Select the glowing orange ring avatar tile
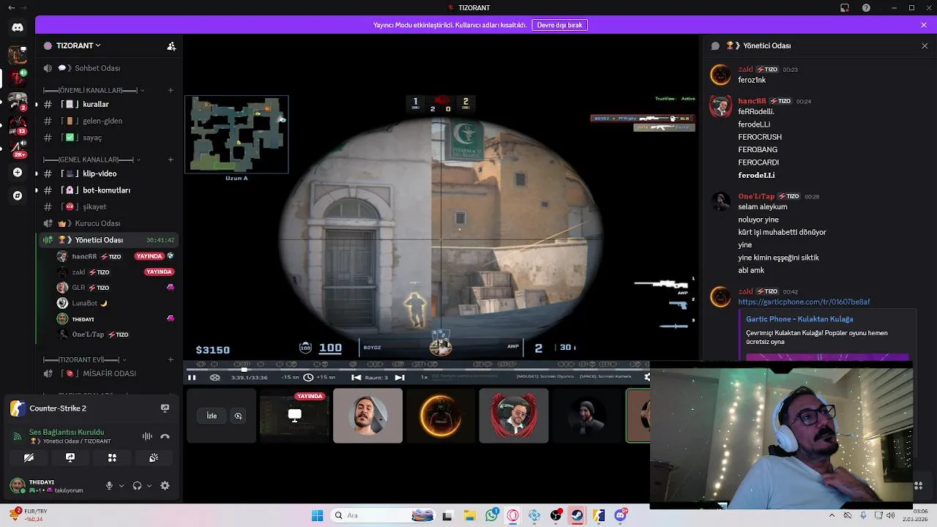This screenshot has width=937, height=527. click(x=441, y=415)
